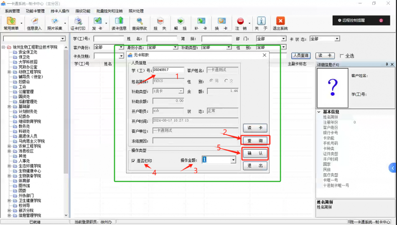
Task: Open the 操作金额 dropdown list
Action: (233, 159)
